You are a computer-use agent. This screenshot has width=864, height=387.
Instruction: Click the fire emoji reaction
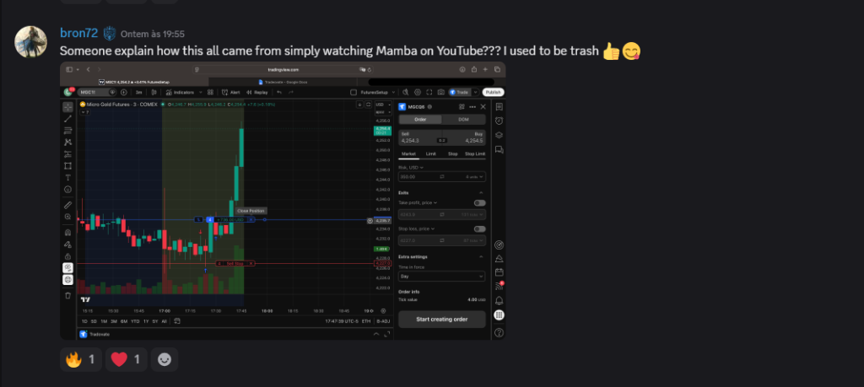point(81,359)
